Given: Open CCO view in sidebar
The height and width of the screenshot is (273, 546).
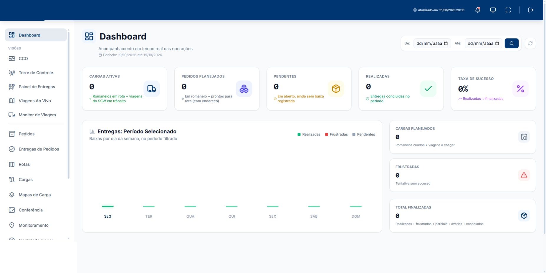Looking at the screenshot, I should 36,59.
